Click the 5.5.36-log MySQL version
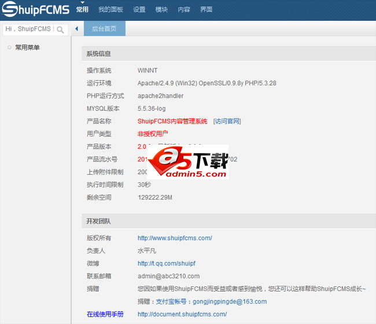The height and width of the screenshot is (324, 376). coord(152,109)
